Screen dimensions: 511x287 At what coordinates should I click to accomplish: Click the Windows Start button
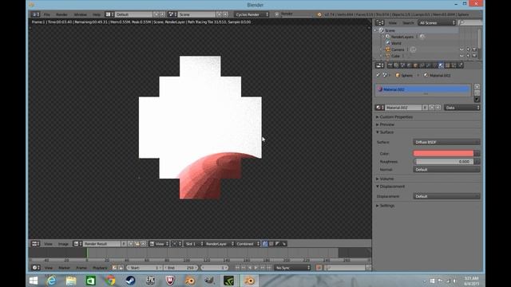coord(34,281)
